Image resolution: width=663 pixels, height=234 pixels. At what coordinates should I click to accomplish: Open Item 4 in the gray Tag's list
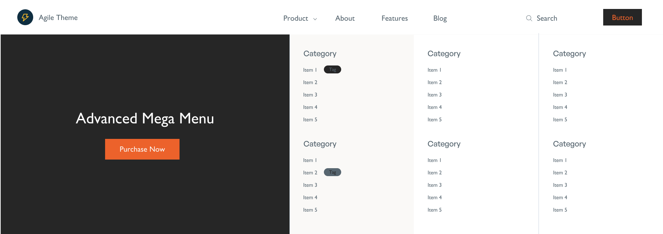pyautogui.click(x=310, y=197)
